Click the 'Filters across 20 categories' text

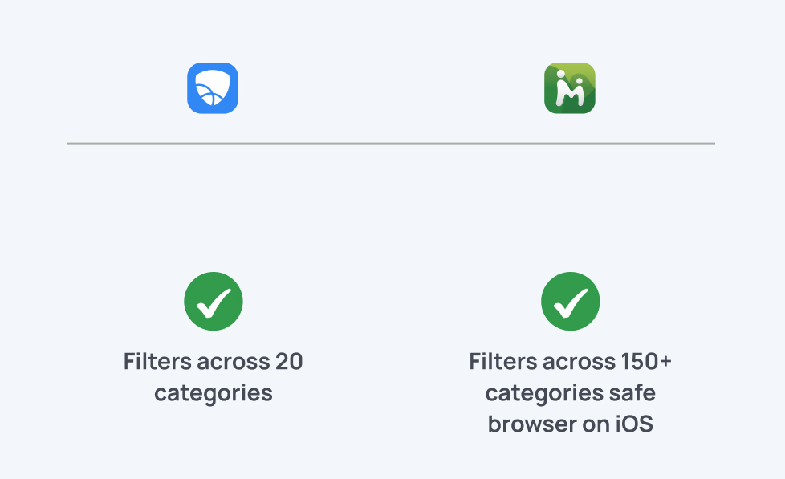pos(214,377)
